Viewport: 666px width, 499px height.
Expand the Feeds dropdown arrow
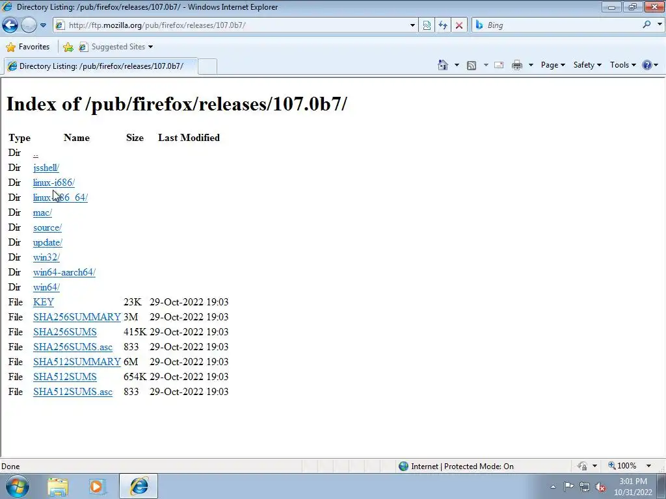click(x=486, y=65)
